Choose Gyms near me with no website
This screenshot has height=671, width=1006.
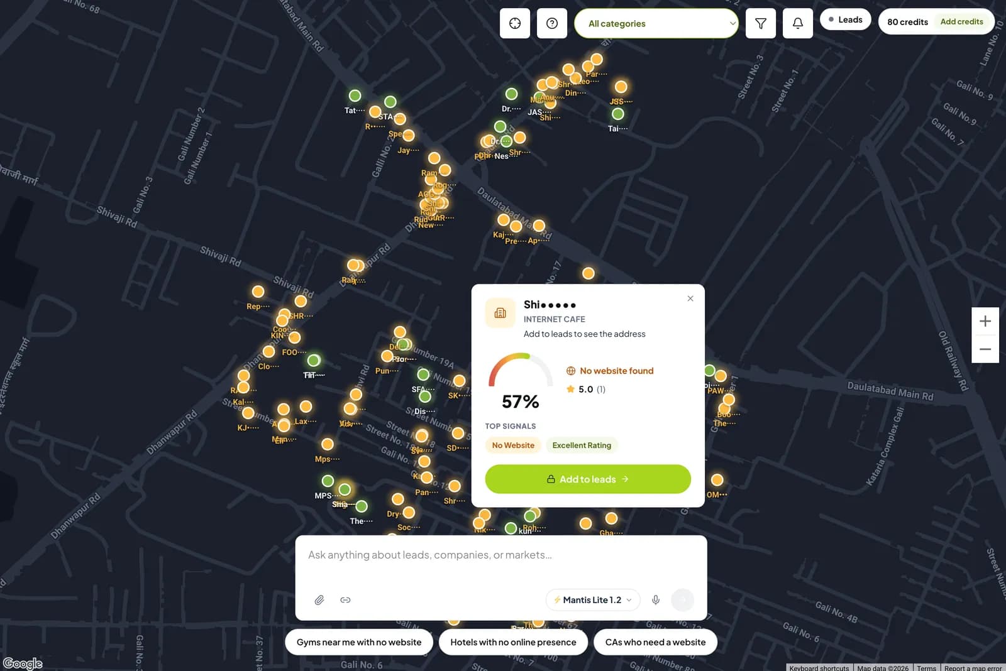(x=359, y=642)
